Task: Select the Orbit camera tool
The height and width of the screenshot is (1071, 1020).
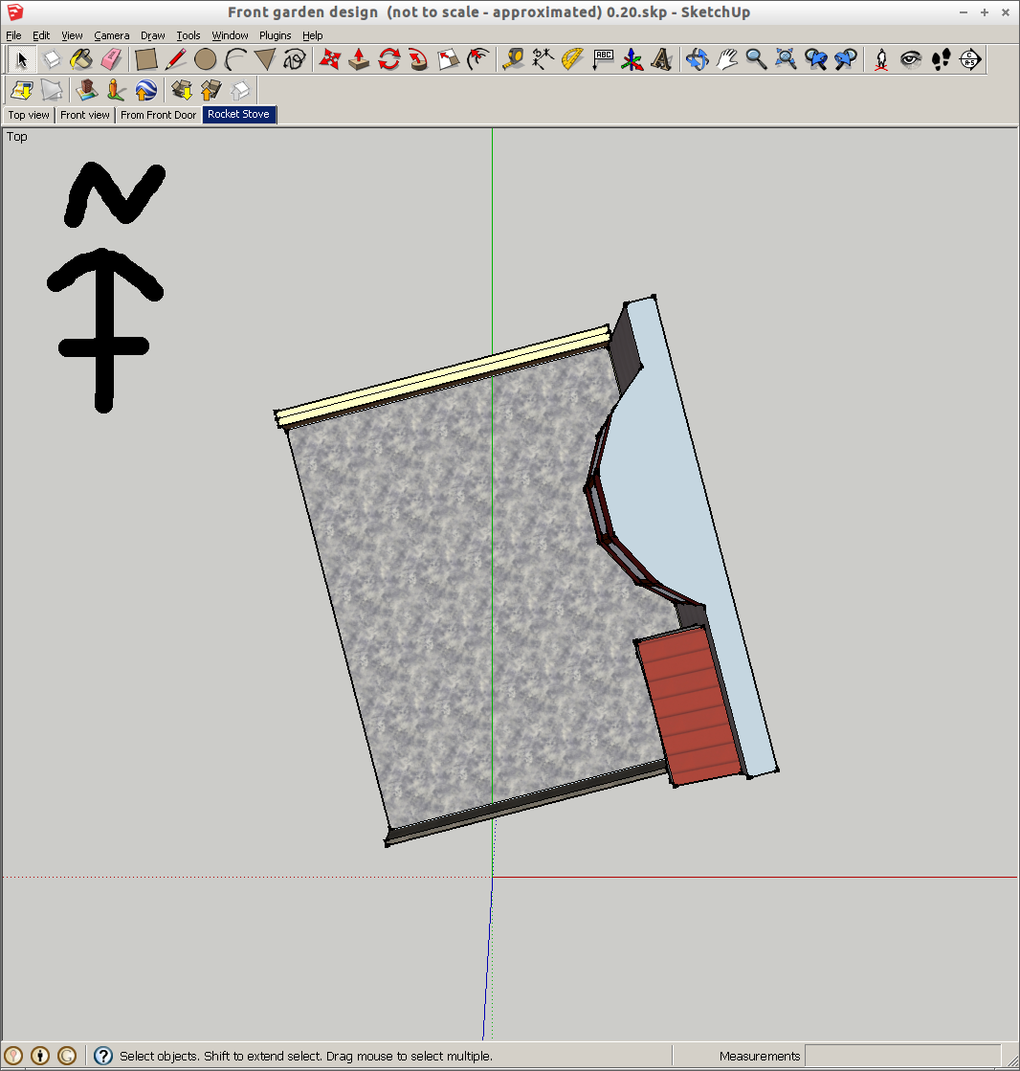Action: pyautogui.click(x=697, y=59)
